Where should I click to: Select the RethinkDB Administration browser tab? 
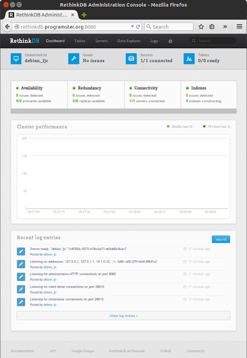coord(41,15)
